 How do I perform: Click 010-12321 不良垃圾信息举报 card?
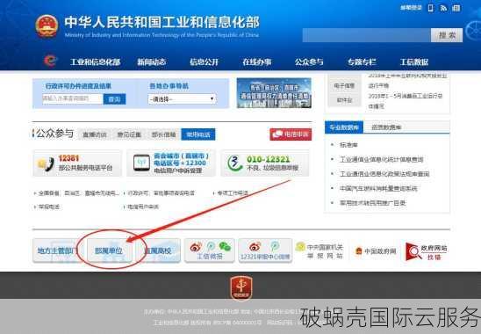tap(265, 163)
